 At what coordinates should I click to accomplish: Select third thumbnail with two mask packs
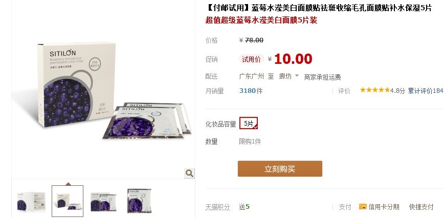(104, 201)
